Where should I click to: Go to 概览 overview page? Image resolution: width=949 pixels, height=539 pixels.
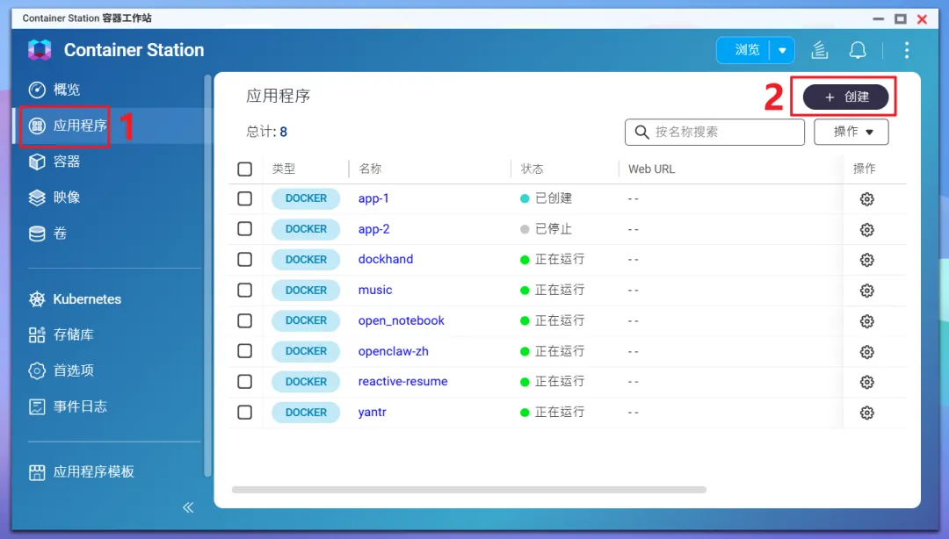point(67,90)
